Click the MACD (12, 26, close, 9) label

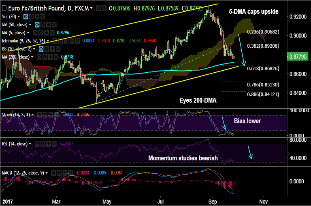click(x=23, y=173)
